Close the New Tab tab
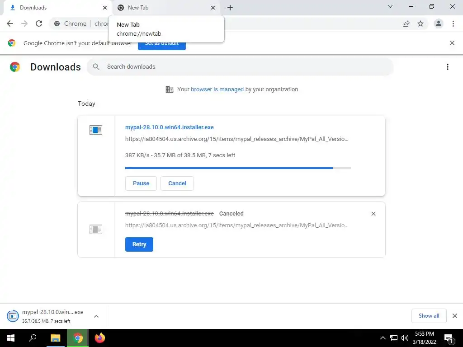463x347 pixels. point(213,8)
